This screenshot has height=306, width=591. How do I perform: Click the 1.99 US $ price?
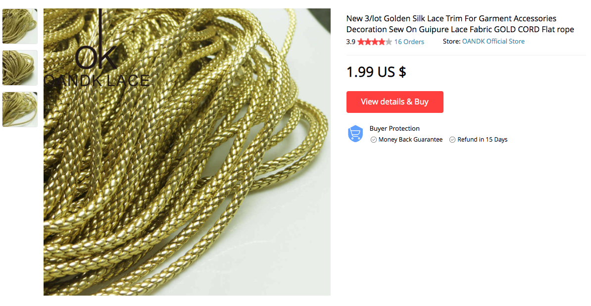tap(376, 72)
